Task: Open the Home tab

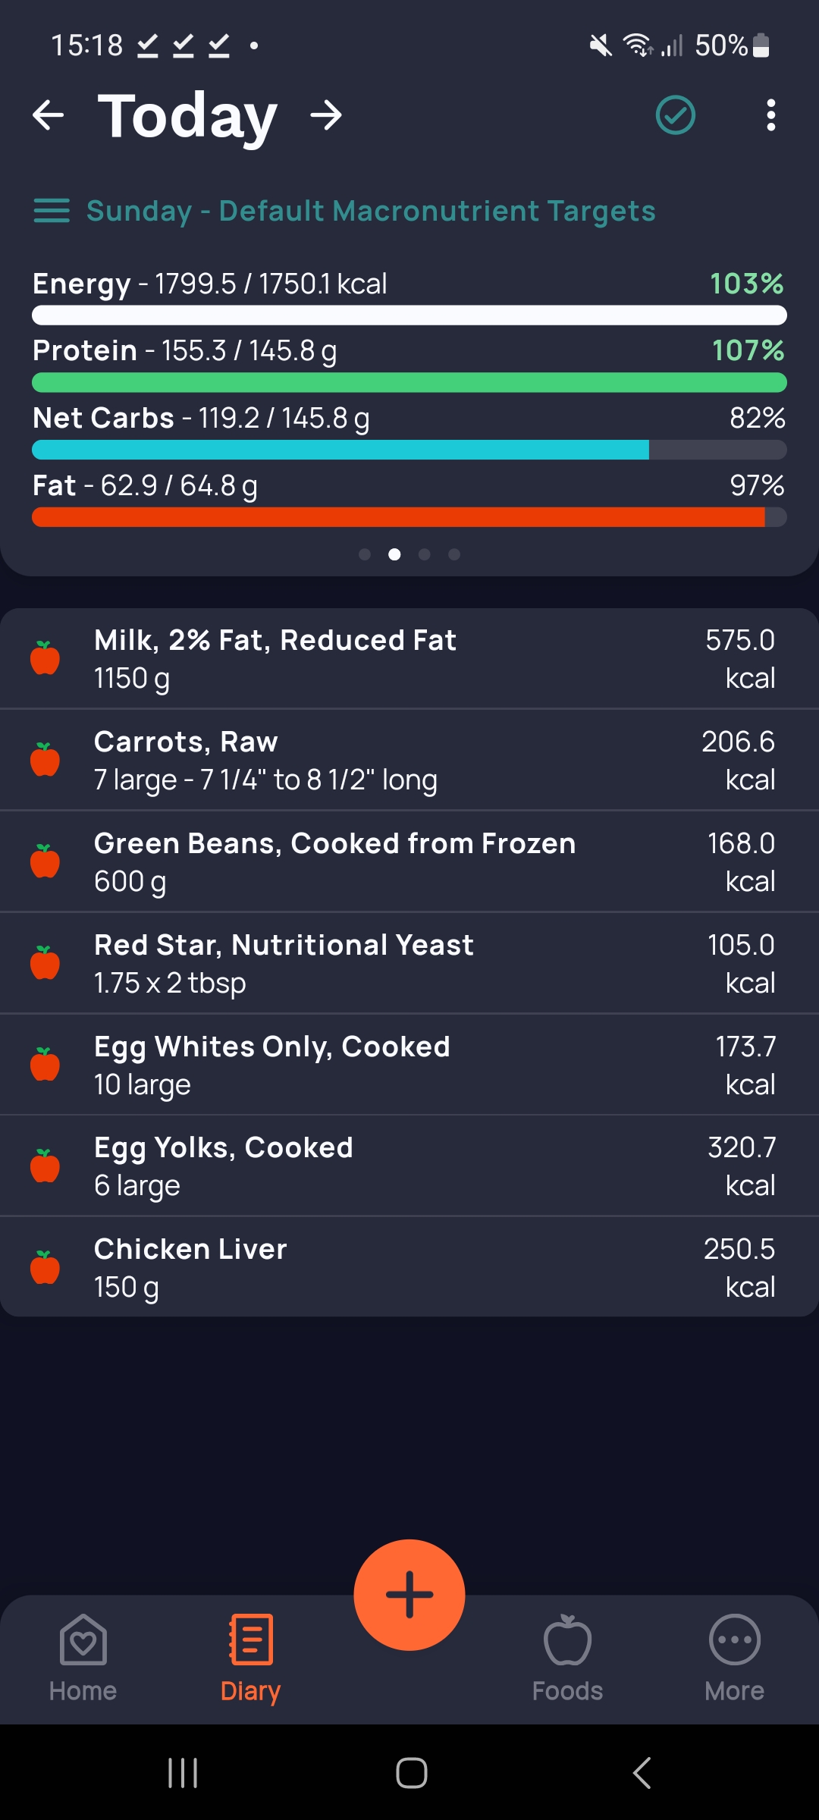Action: [83, 1658]
